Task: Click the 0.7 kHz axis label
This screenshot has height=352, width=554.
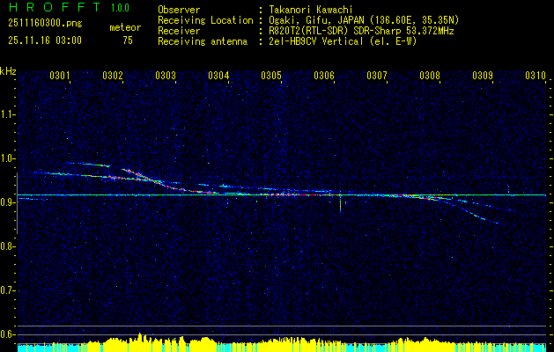Action: (x=7, y=290)
